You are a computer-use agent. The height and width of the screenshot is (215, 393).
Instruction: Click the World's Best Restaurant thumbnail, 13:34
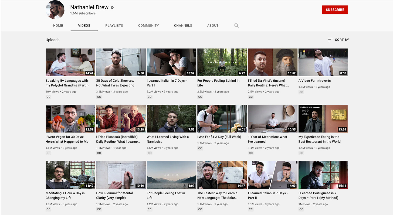pyautogui.click(x=323, y=119)
